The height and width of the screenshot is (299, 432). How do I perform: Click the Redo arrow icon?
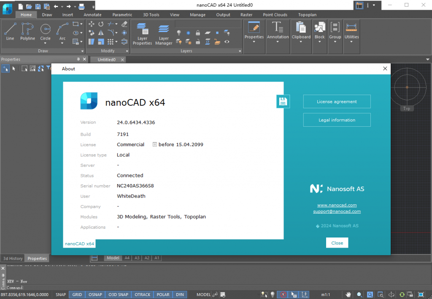69,6
